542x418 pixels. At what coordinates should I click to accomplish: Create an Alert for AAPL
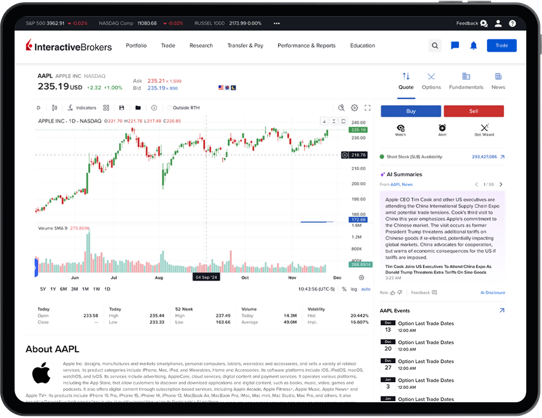(x=442, y=131)
